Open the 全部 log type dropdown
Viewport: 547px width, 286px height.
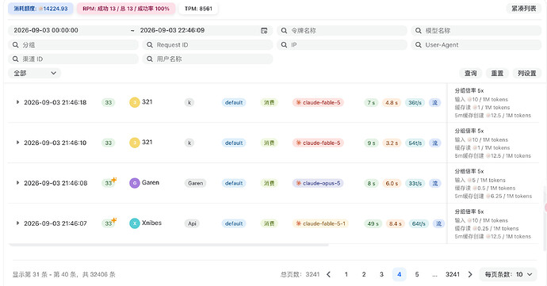[35, 73]
